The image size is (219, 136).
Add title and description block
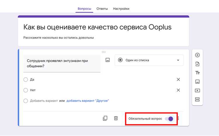tap(197, 73)
